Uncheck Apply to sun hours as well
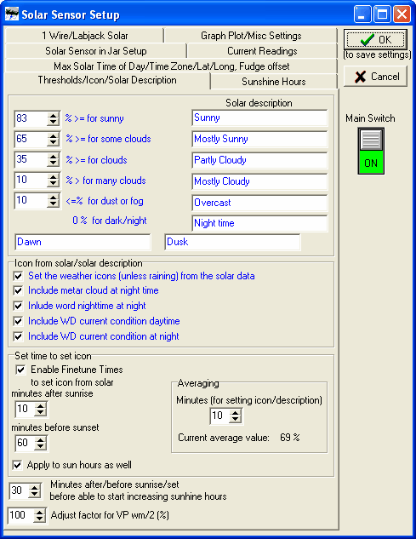 point(18,465)
